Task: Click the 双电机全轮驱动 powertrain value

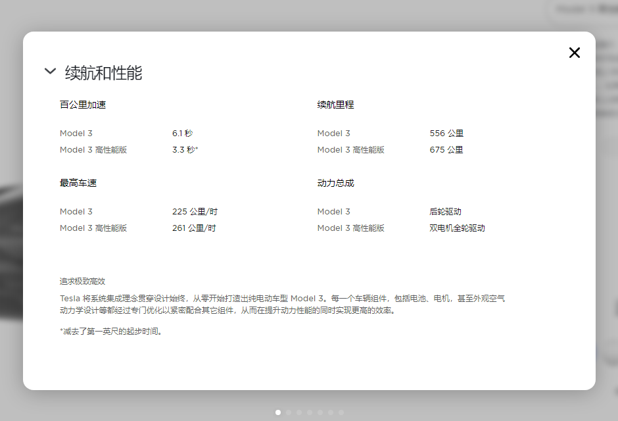Action: [457, 228]
